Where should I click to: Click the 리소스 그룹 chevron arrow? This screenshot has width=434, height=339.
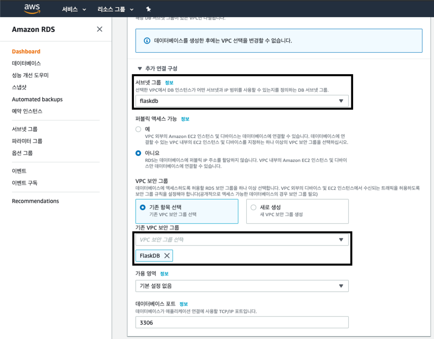click(132, 10)
